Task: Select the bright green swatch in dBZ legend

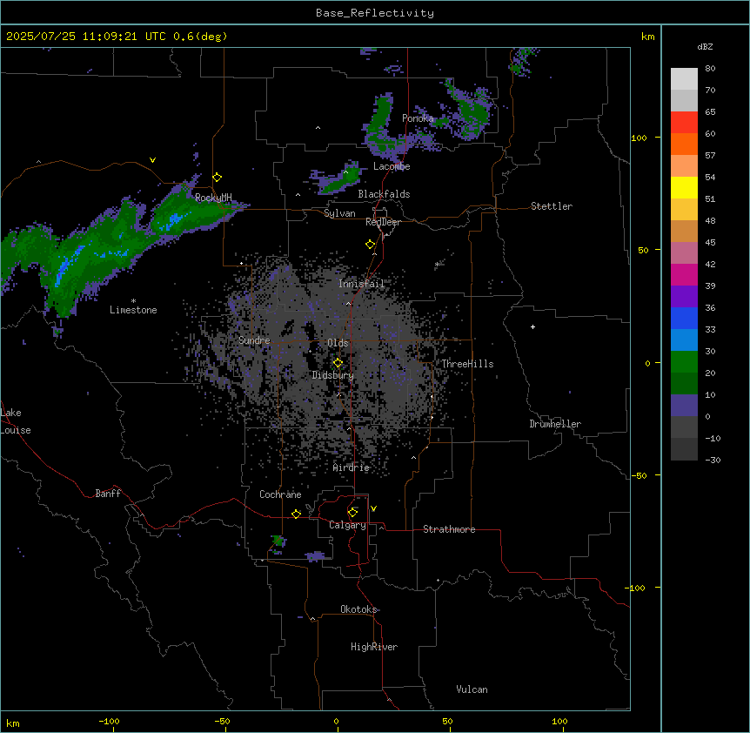Action: pos(684,362)
